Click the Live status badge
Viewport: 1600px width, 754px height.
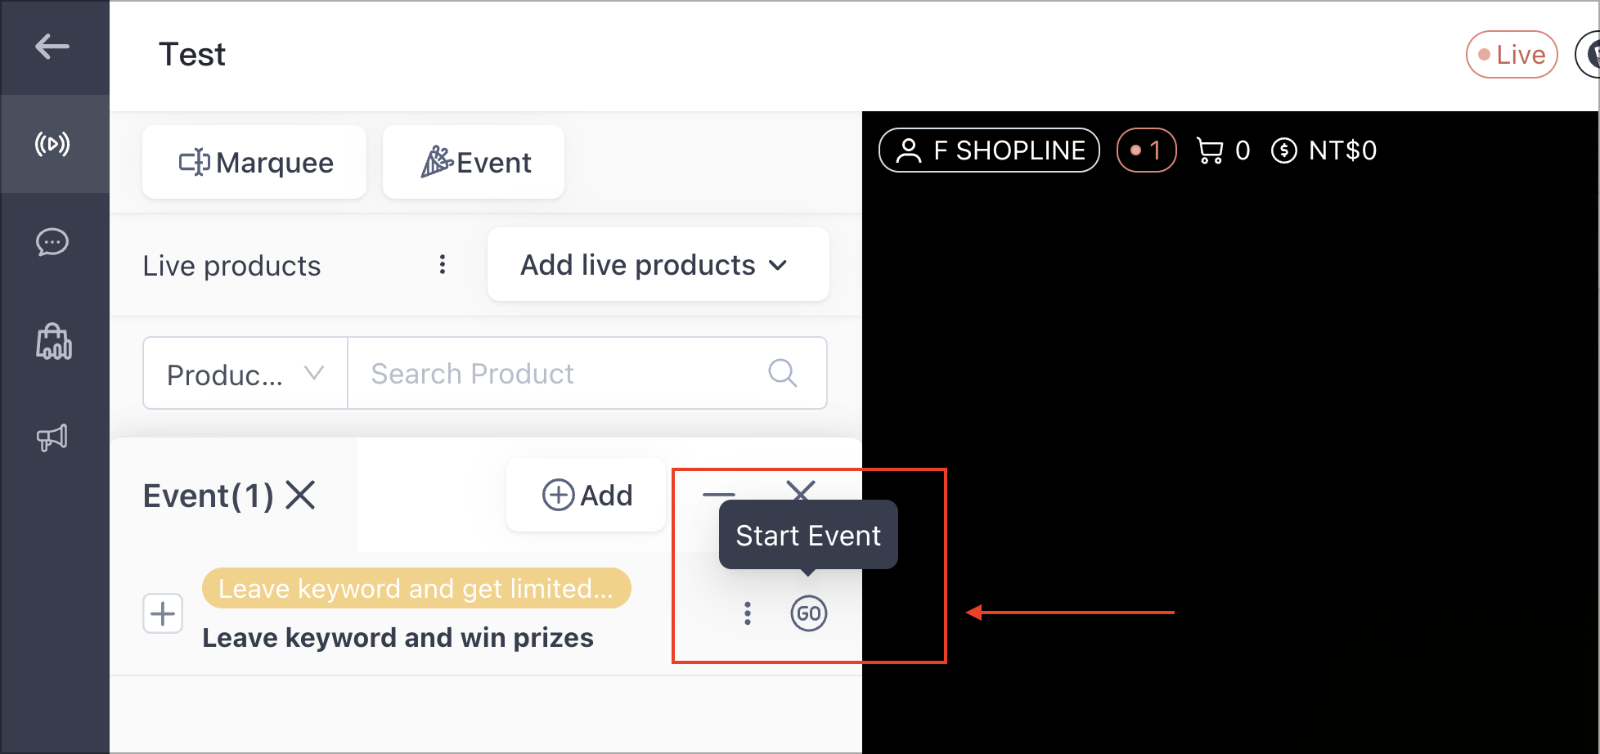(x=1512, y=55)
